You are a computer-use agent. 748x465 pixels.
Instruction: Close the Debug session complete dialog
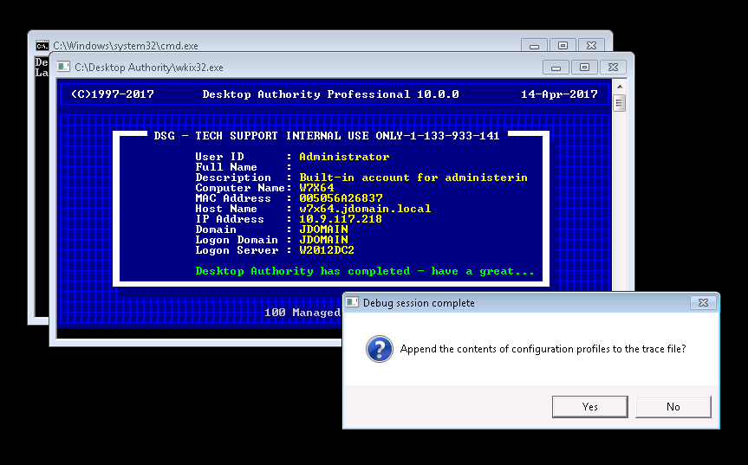pos(703,302)
